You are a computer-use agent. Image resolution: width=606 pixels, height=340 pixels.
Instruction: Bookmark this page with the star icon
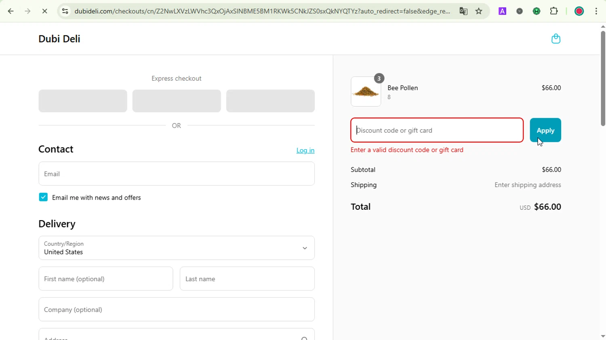click(479, 11)
